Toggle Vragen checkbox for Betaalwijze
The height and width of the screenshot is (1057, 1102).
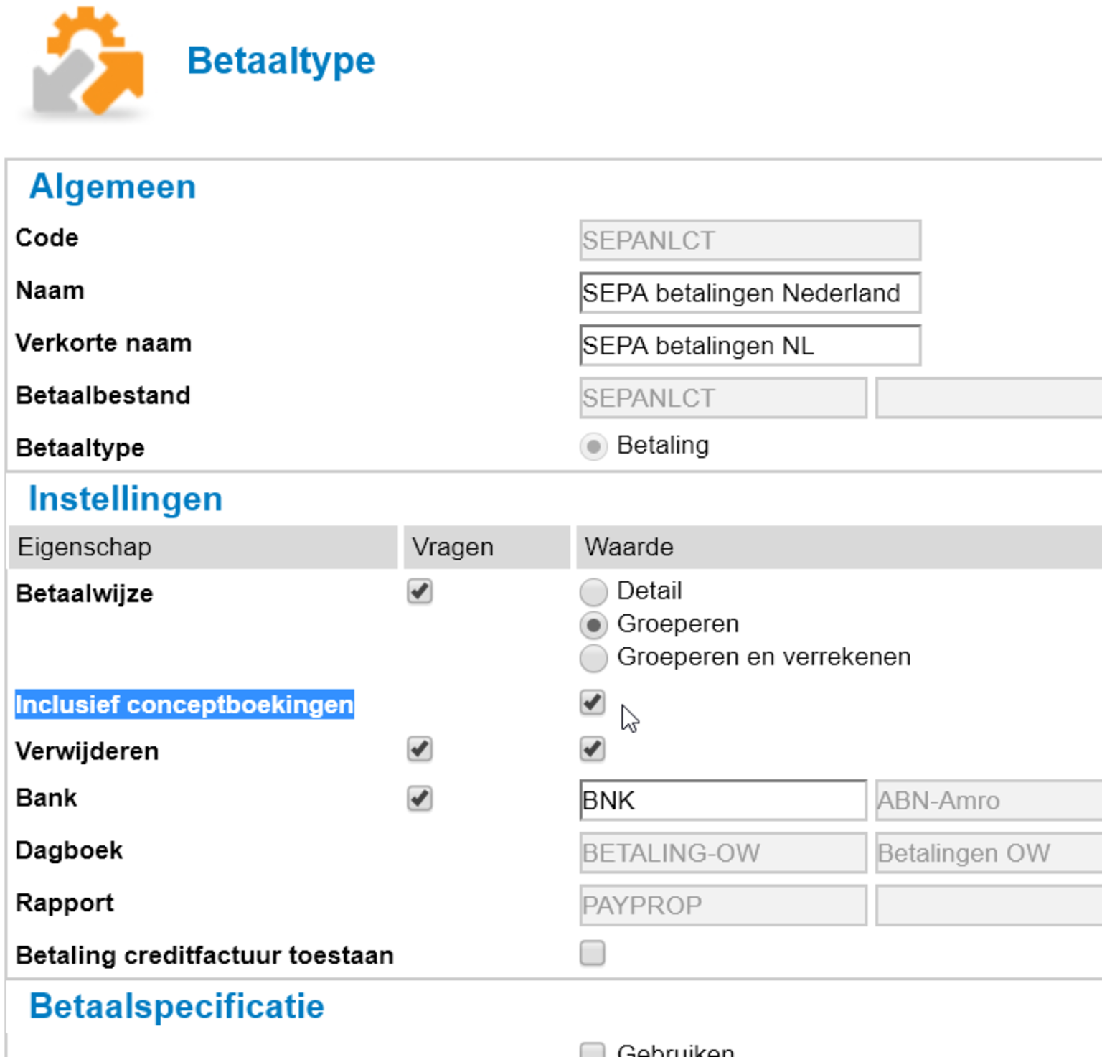tap(420, 592)
